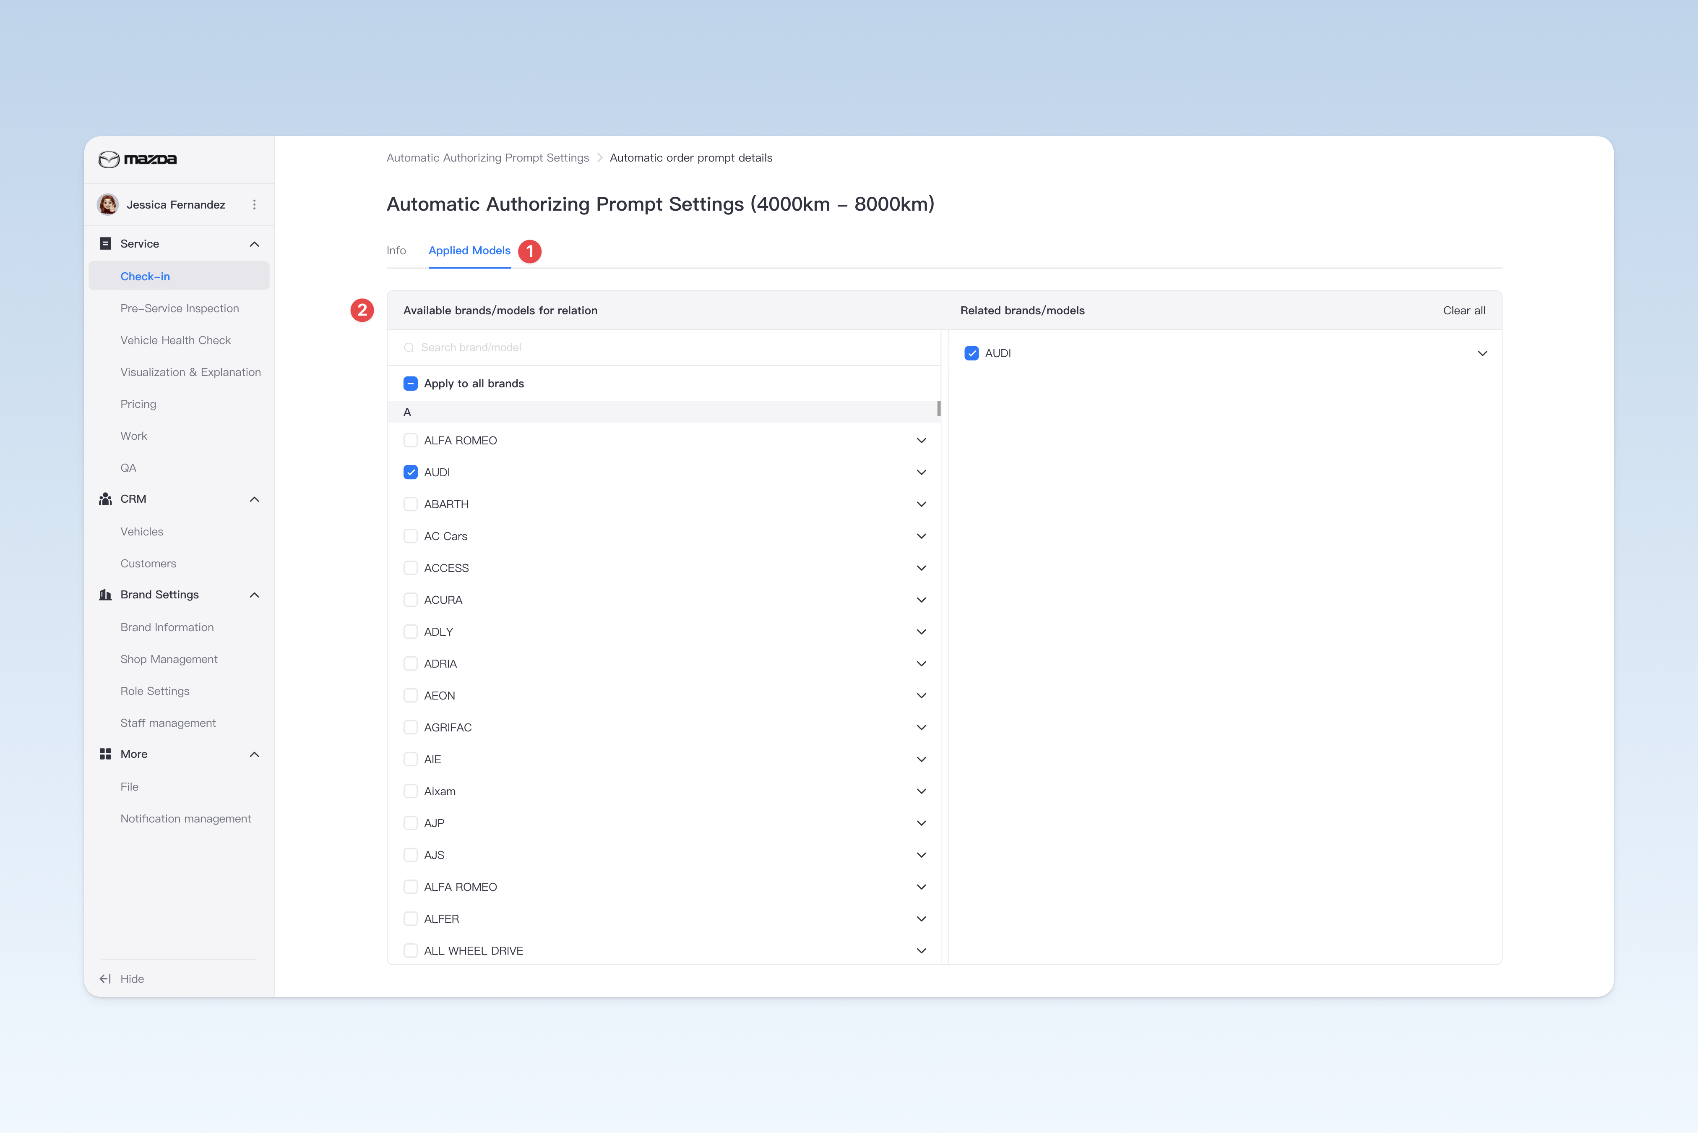Expand the ALFER brand chevron
The image size is (1698, 1133).
922,919
